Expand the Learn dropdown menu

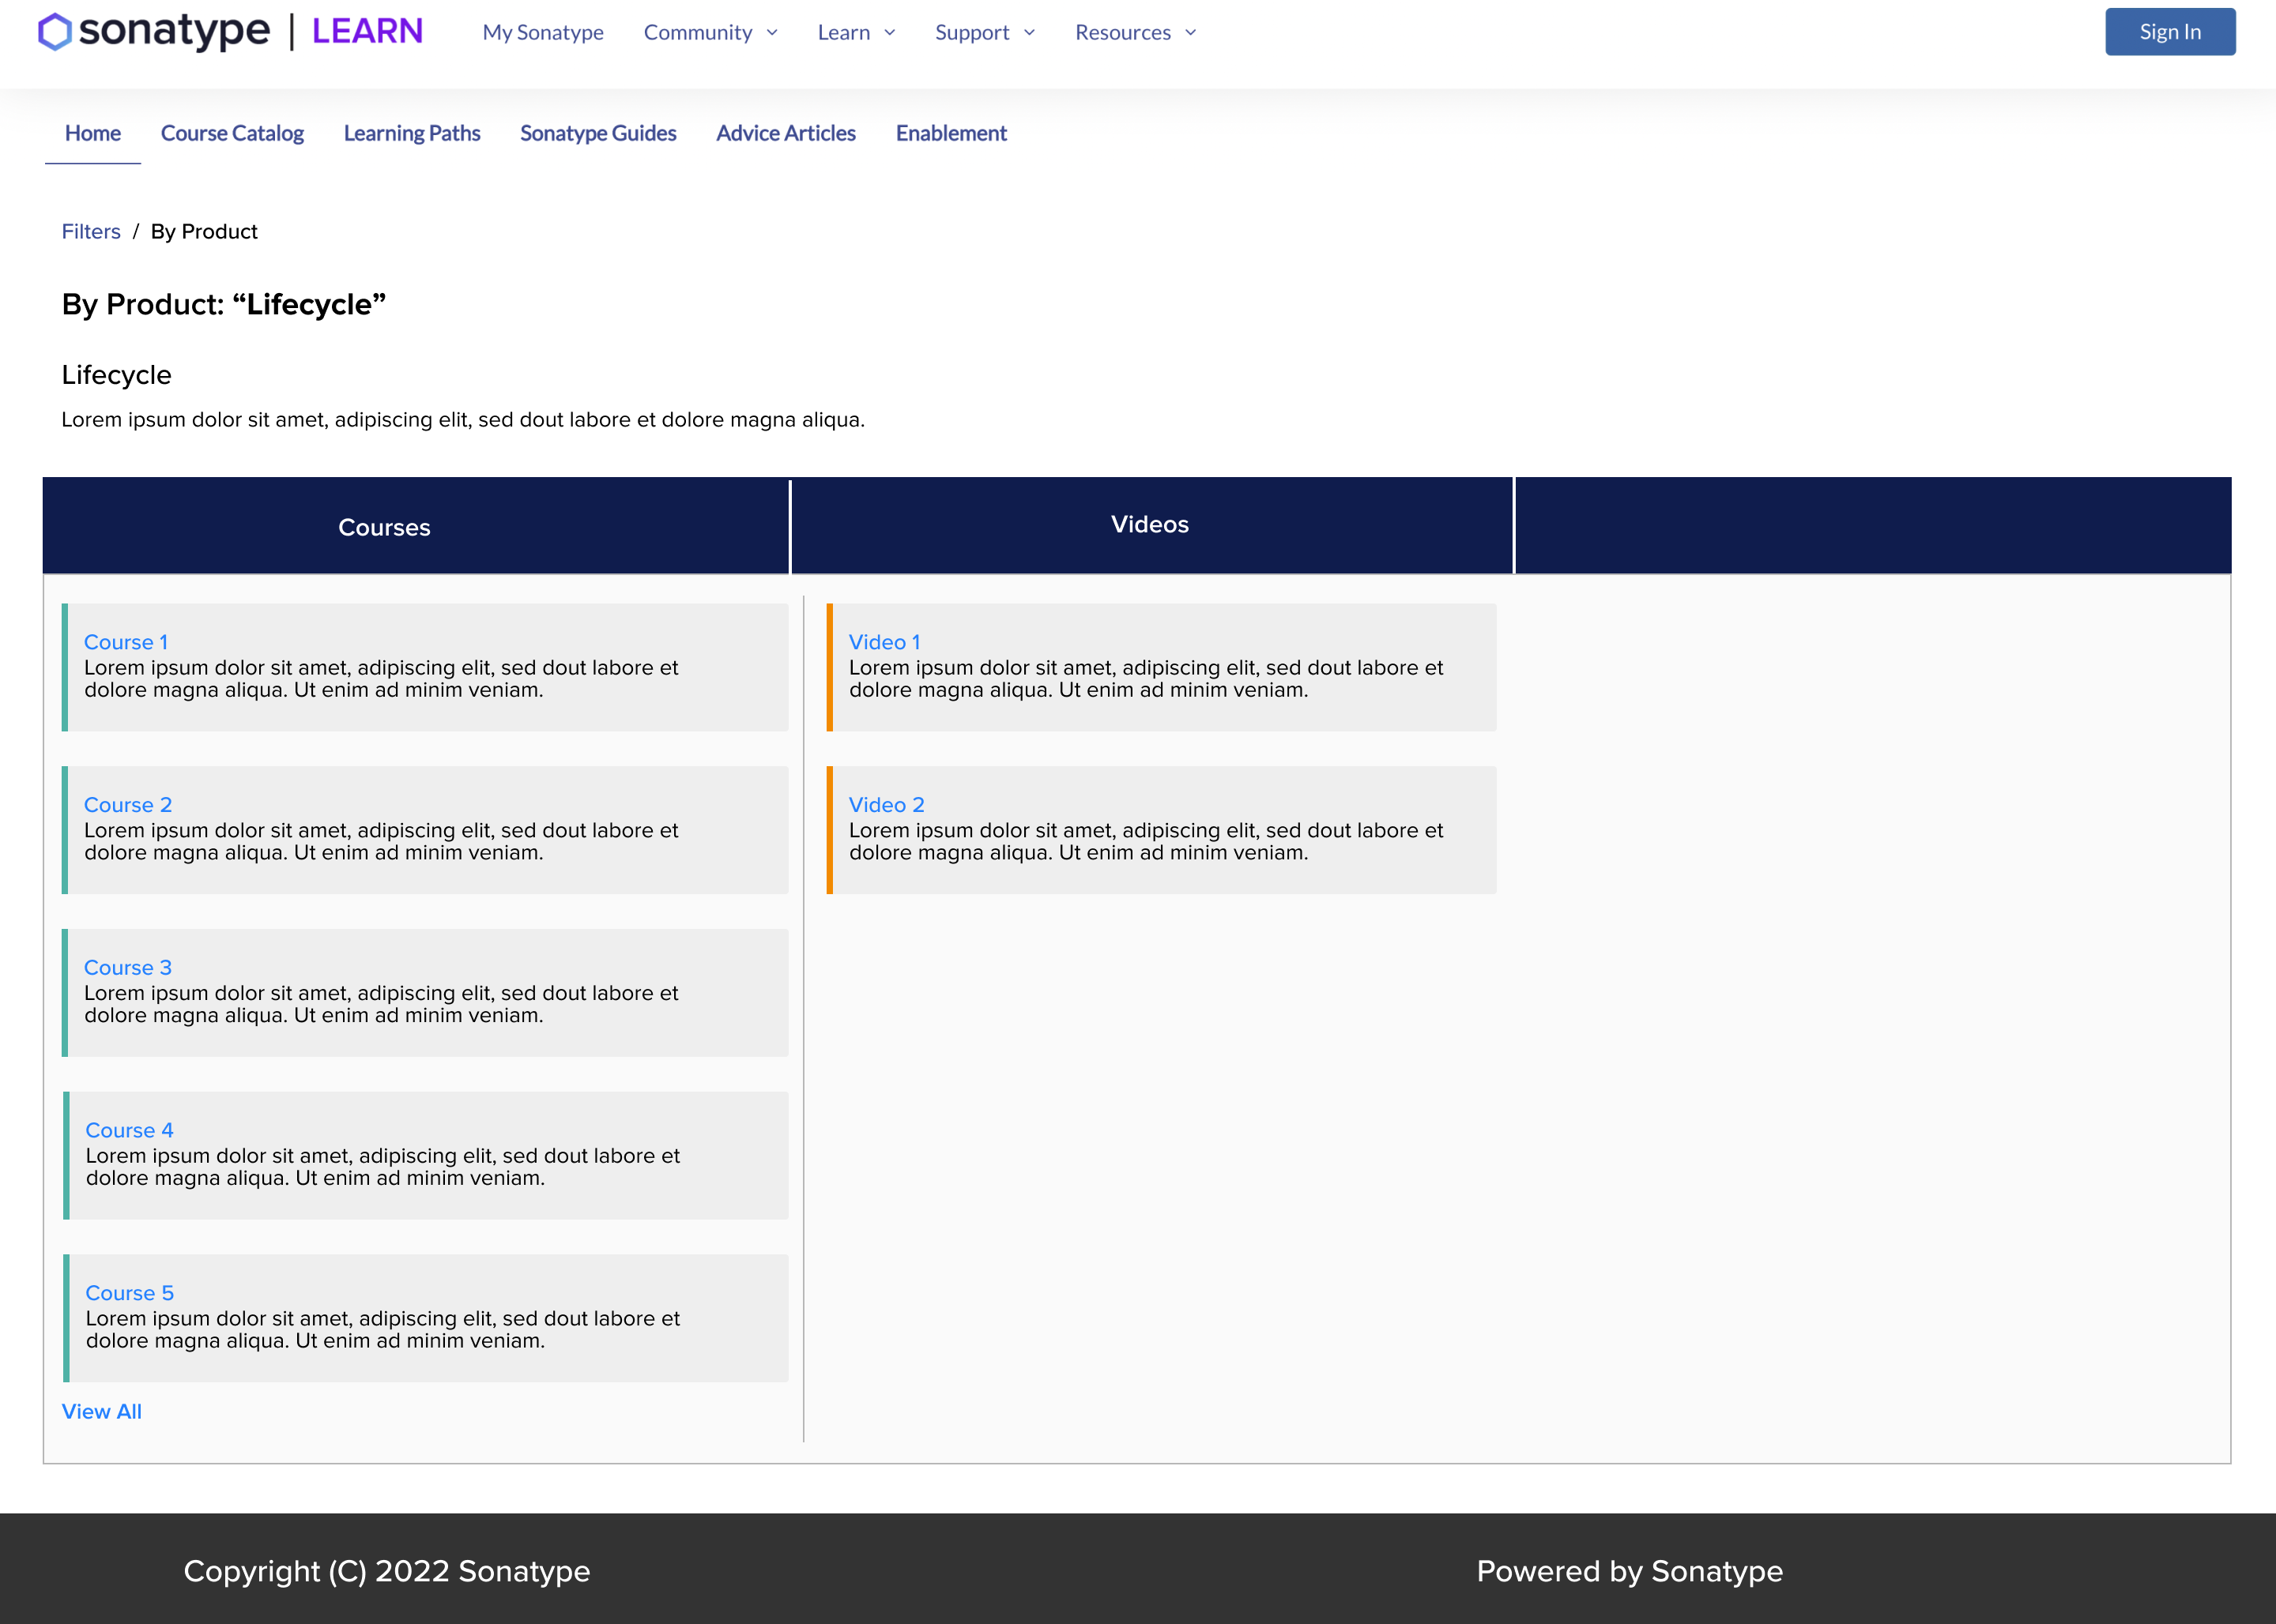coord(857,32)
